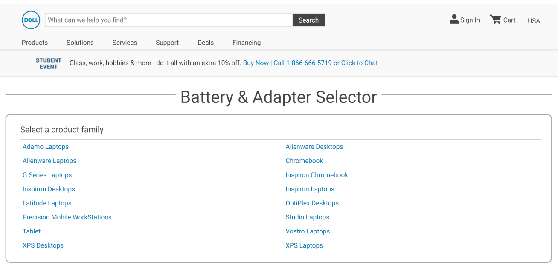Open the Support menu
This screenshot has width=558, height=279.
coord(167,43)
